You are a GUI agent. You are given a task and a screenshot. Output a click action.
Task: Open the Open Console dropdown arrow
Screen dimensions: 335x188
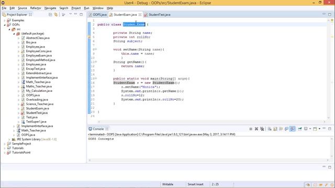pos(319,129)
